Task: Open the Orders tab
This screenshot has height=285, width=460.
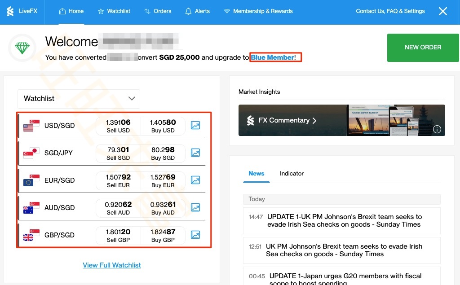Action: pos(158,11)
